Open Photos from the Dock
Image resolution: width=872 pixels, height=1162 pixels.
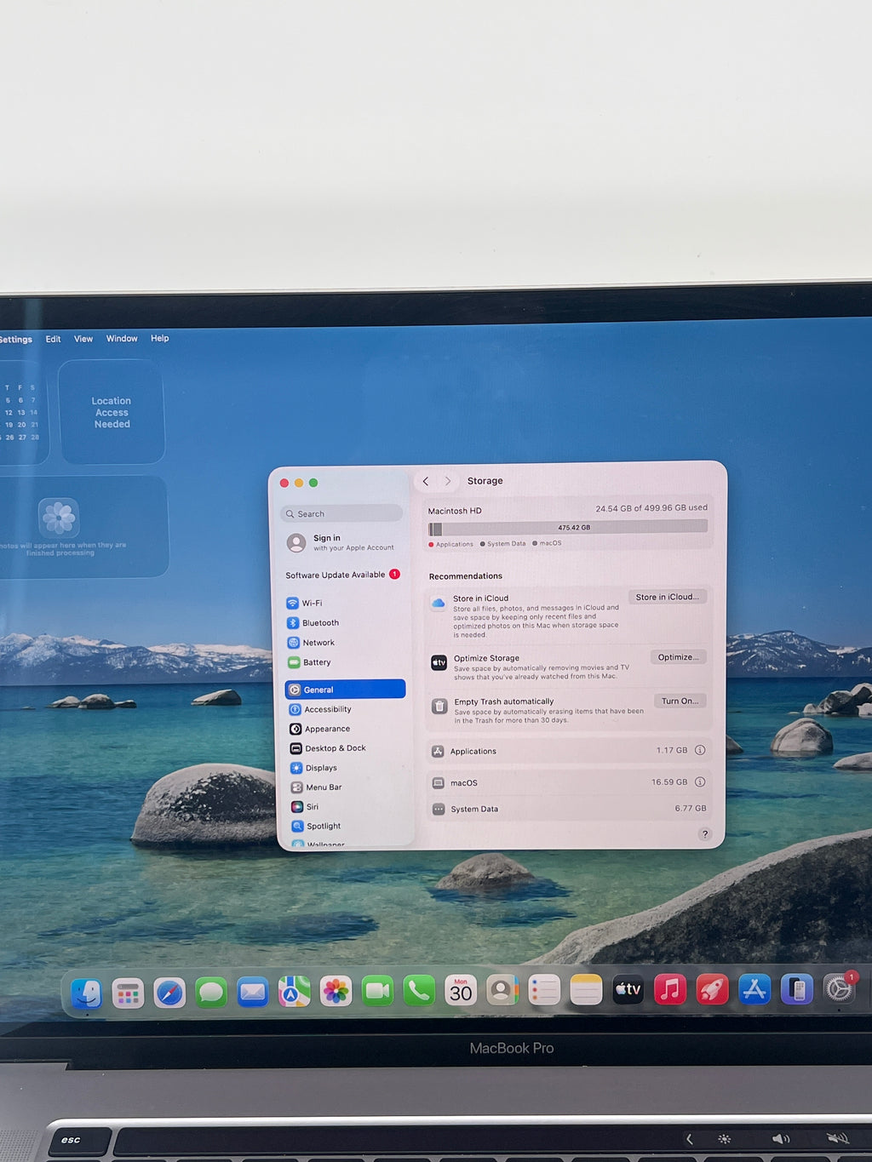[x=336, y=992]
